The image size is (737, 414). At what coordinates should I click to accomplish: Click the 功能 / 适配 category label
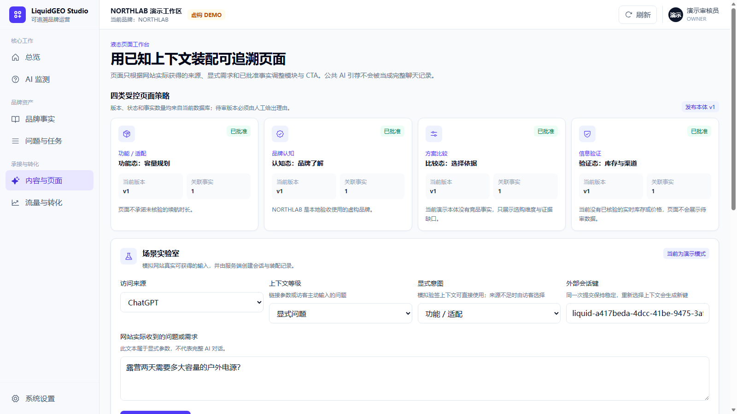(132, 154)
